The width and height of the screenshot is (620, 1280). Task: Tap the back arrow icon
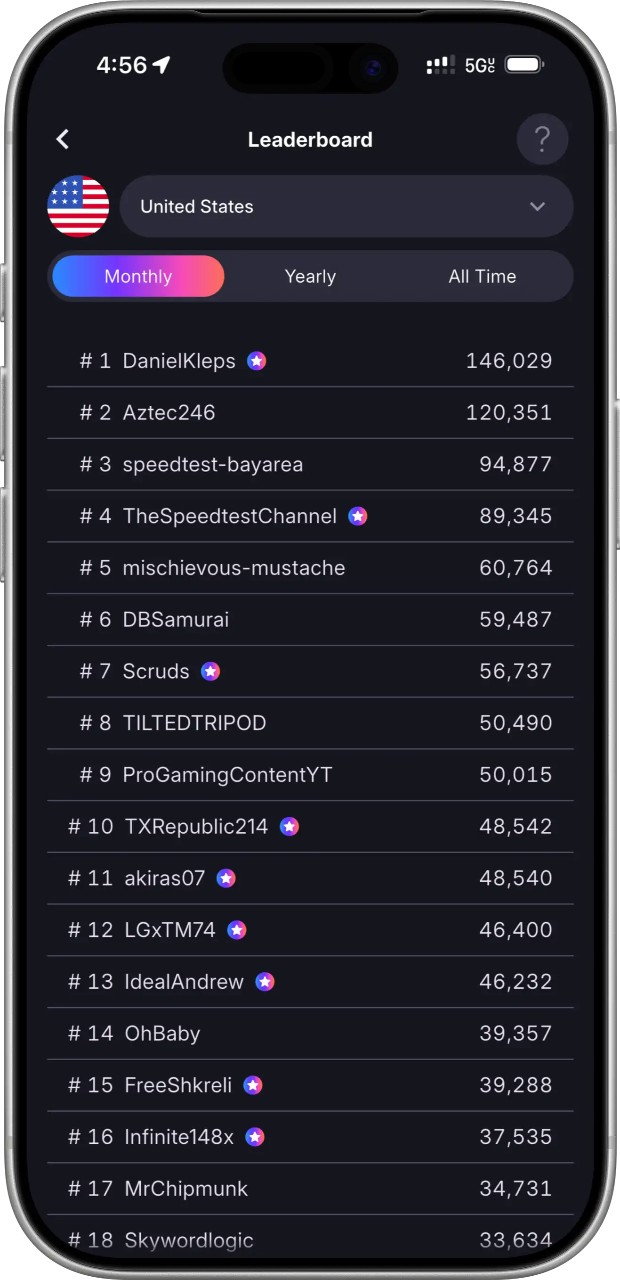click(63, 139)
